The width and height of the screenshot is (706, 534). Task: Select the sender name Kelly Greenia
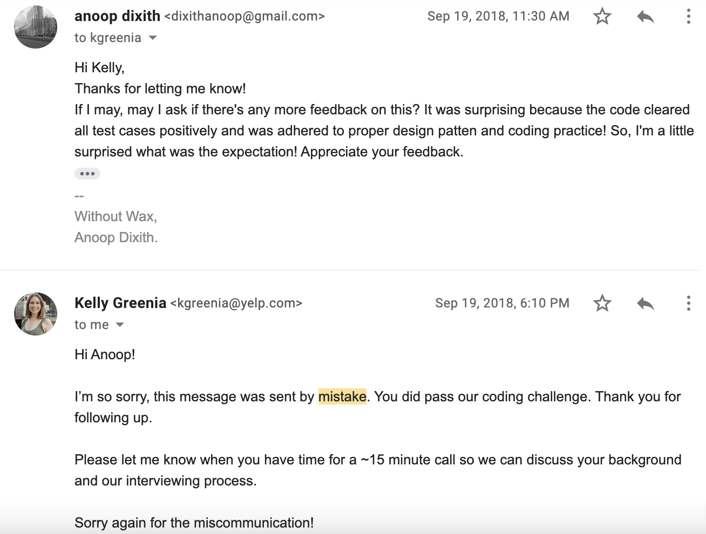pyautogui.click(x=120, y=303)
